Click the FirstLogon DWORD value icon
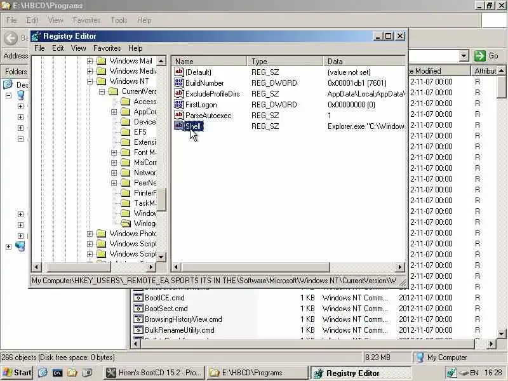 (179, 104)
